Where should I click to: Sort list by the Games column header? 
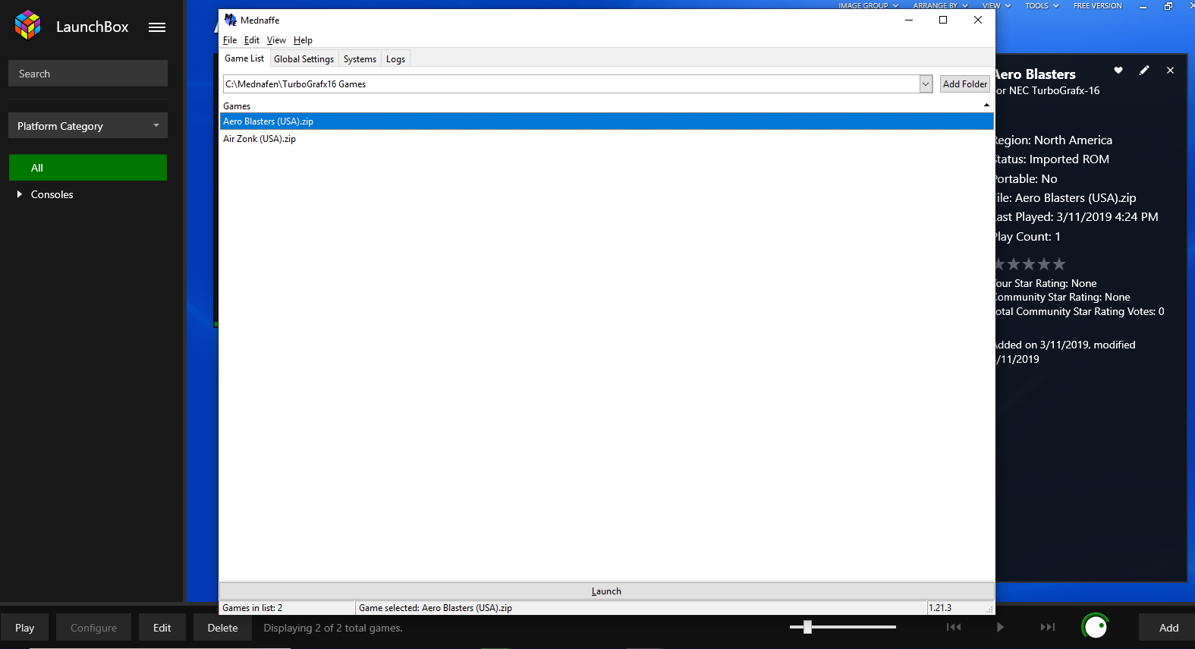click(605, 106)
